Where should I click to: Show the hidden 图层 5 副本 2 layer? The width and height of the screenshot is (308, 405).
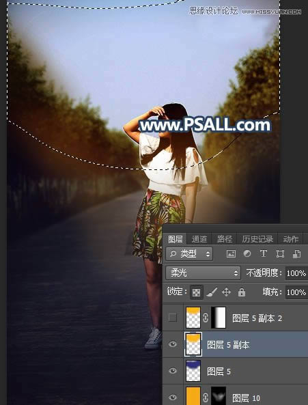[x=173, y=318]
